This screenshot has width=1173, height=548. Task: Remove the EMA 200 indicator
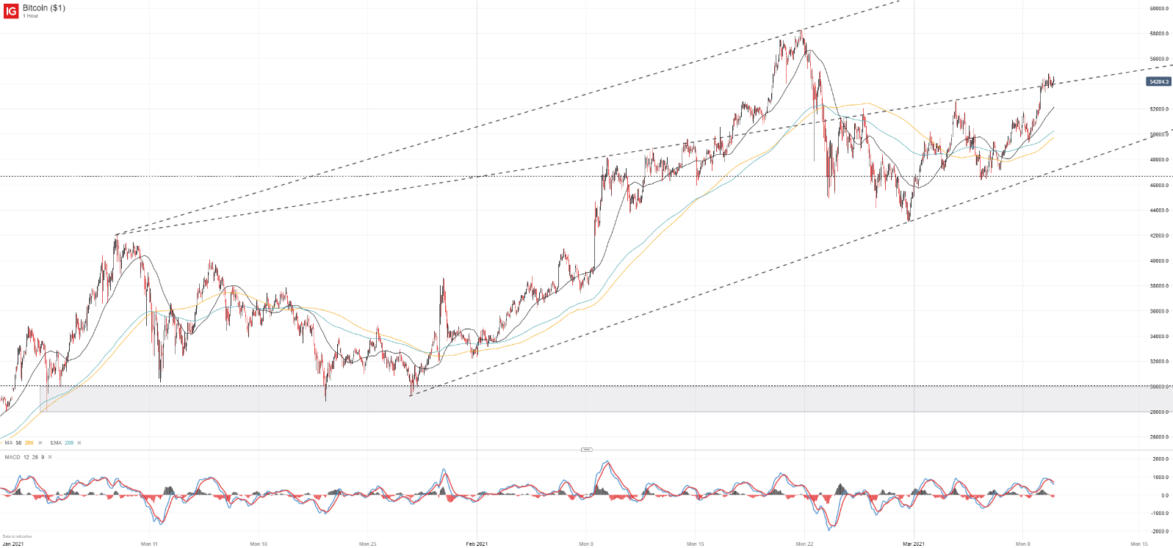point(79,443)
